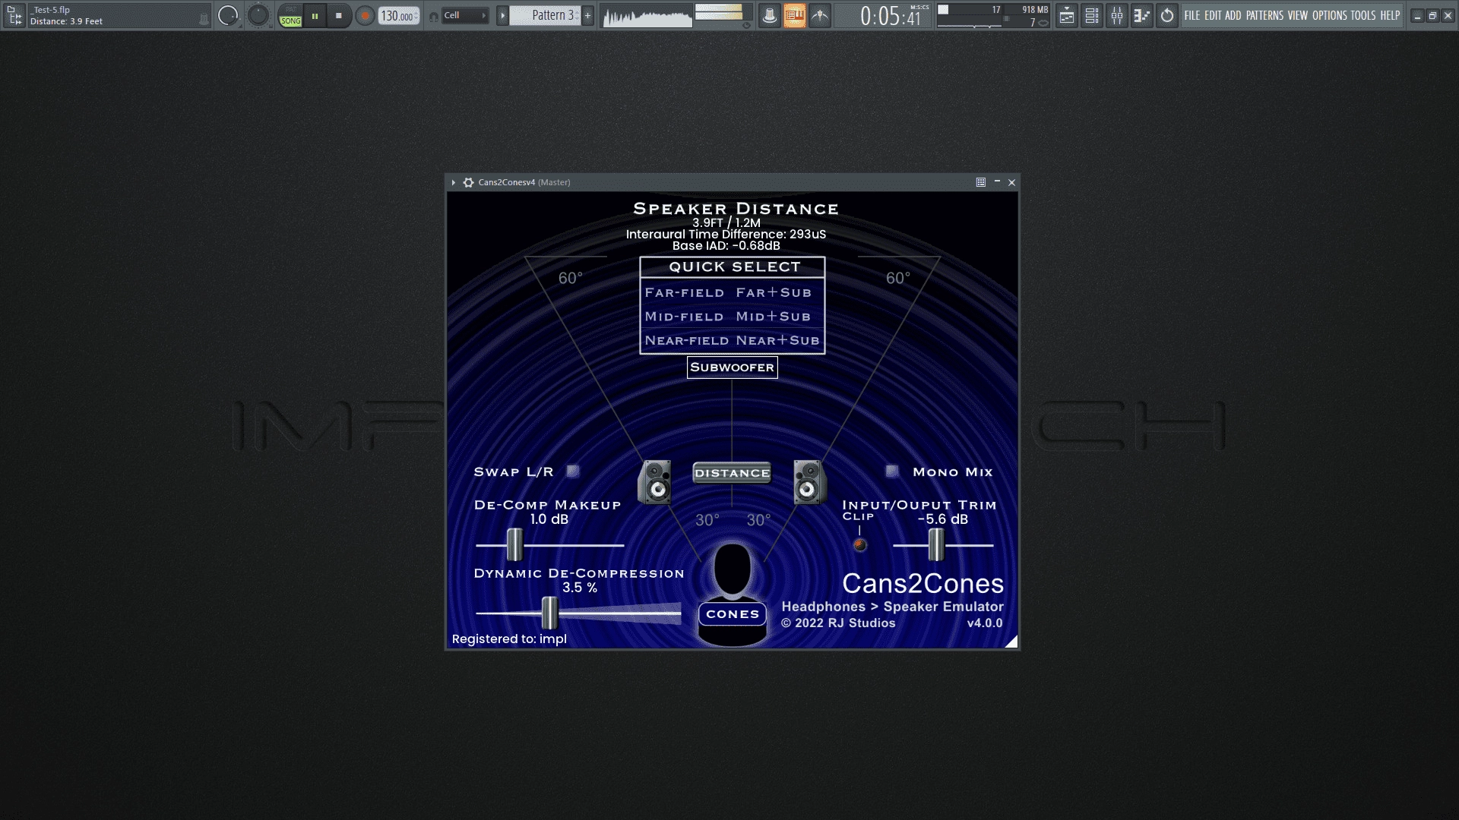The height and width of the screenshot is (820, 1459).
Task: Click the Input/Output Trim slider handle
Action: [x=936, y=544]
